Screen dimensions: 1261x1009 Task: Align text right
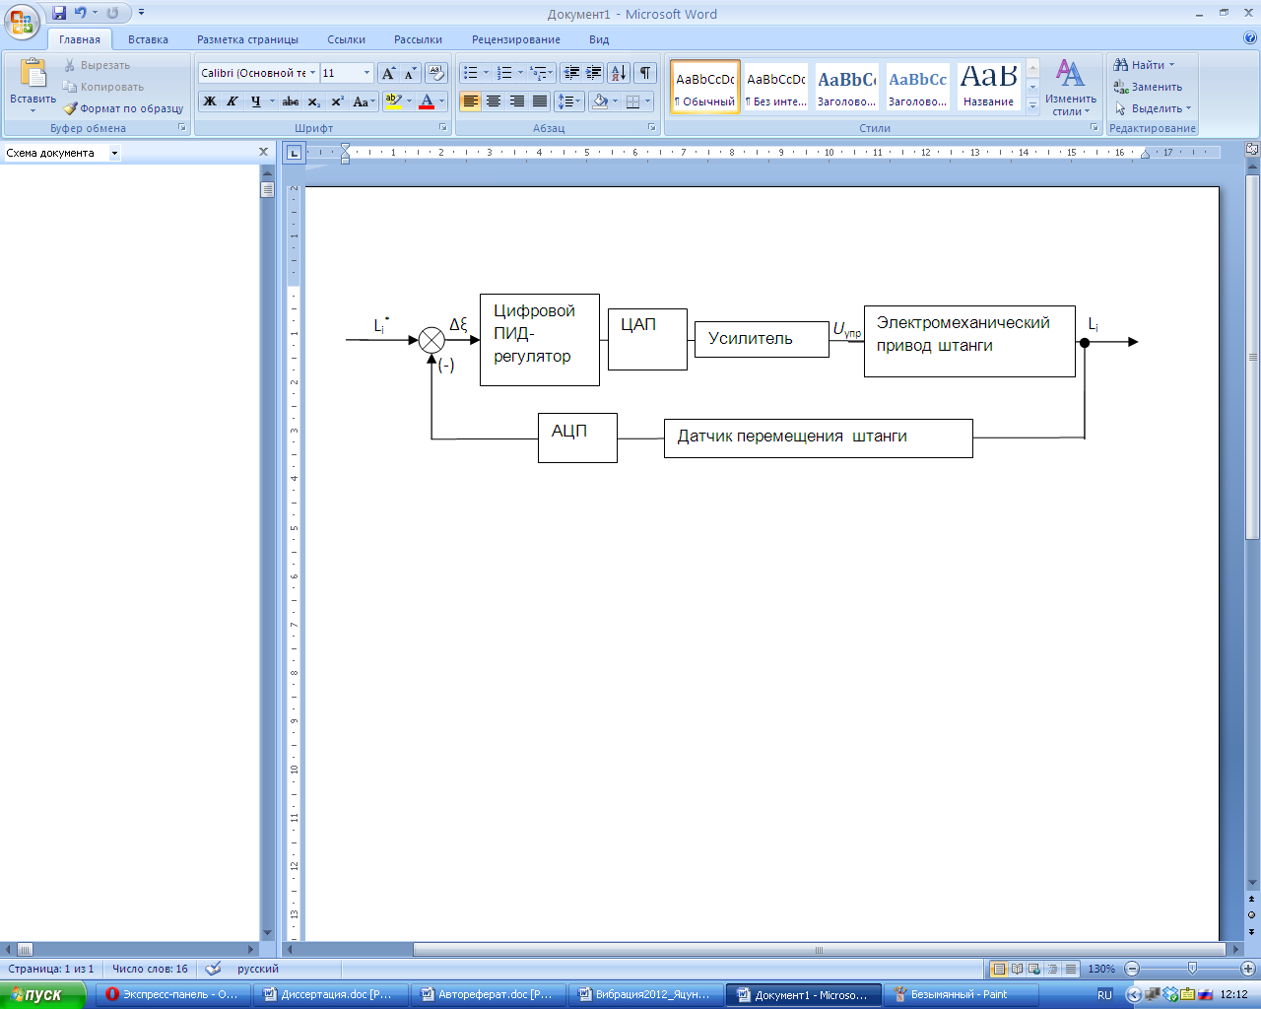(517, 101)
